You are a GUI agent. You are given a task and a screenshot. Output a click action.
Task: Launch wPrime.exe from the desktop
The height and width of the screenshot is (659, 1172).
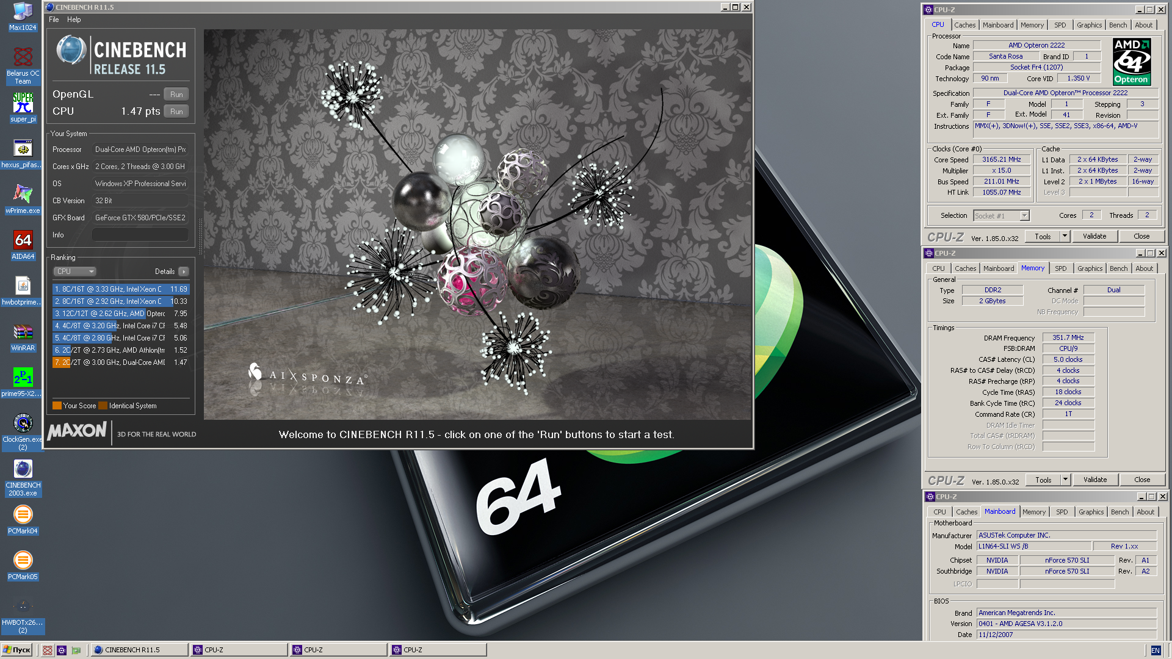pos(23,199)
